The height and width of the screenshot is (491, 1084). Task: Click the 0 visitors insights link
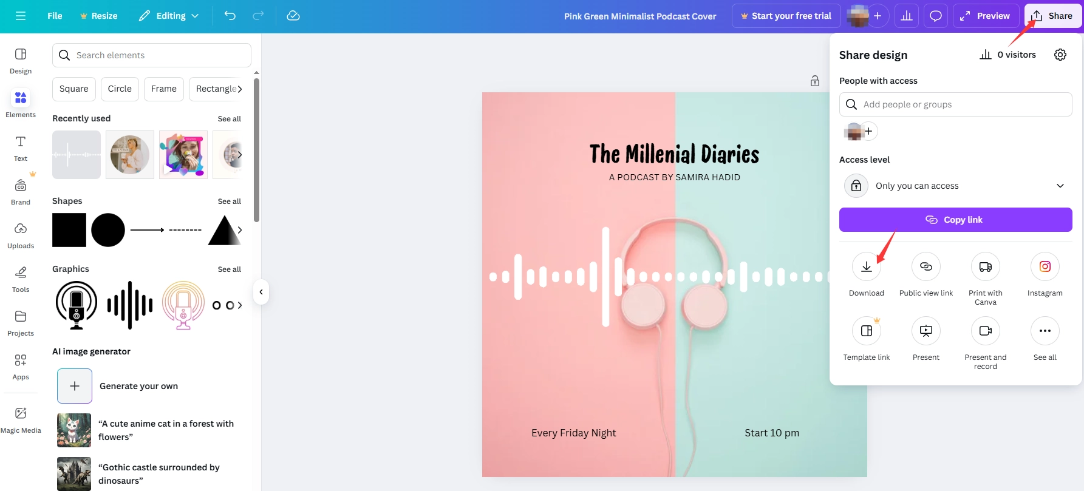click(1008, 55)
